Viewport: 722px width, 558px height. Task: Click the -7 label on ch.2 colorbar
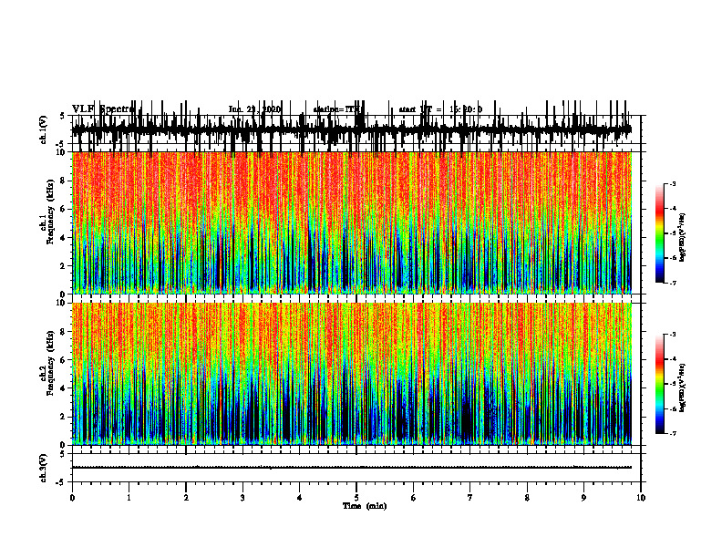[x=673, y=433]
